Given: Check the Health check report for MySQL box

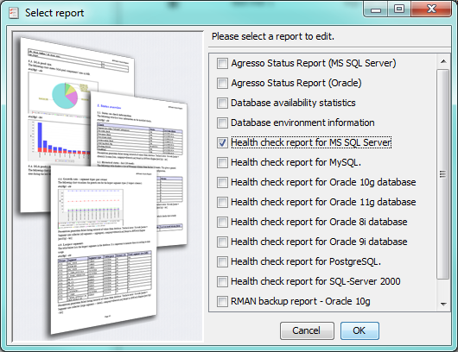Looking at the screenshot, I should pos(222,162).
